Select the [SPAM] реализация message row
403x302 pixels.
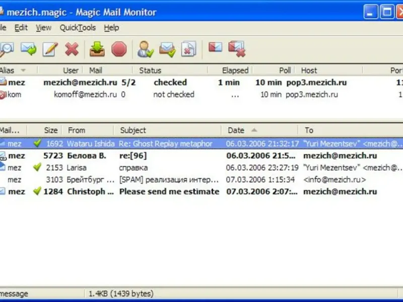pos(201,180)
